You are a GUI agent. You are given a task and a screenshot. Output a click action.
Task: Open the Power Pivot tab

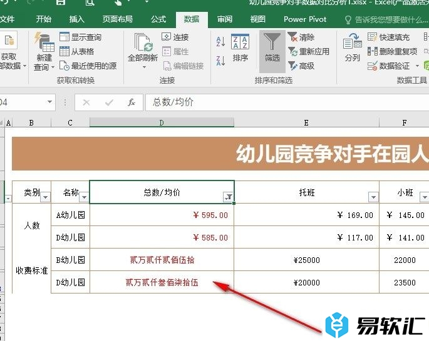pos(305,19)
